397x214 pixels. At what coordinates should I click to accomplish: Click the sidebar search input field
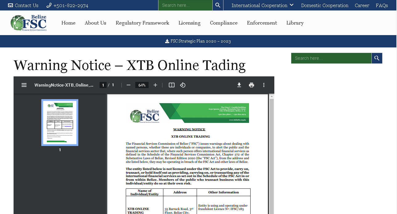click(x=331, y=58)
